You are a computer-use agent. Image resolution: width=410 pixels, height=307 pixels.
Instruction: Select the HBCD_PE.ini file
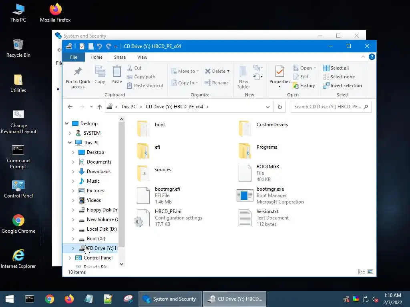168,218
